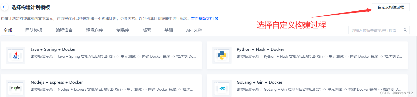Go back using the blue arrow button

(x=5, y=7)
